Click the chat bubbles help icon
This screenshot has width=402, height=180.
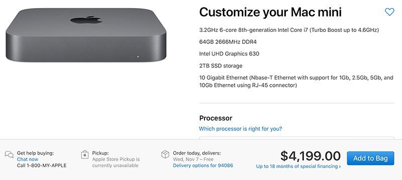9,154
